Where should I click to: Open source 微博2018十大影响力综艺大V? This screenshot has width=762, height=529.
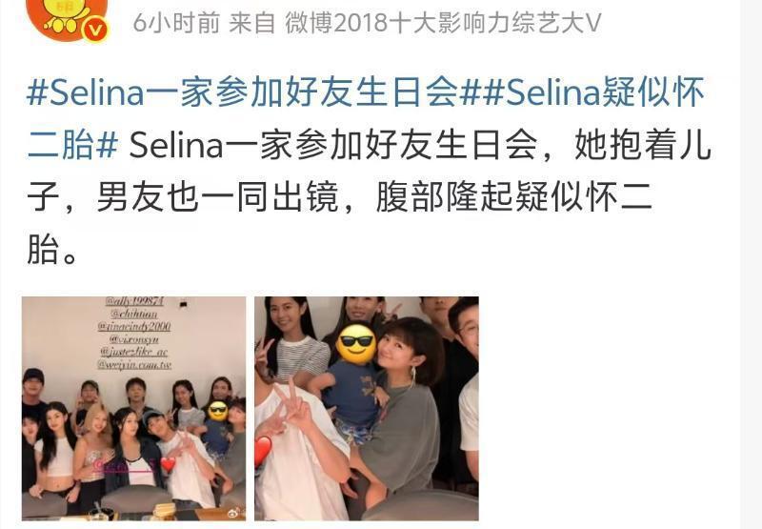coord(443,22)
